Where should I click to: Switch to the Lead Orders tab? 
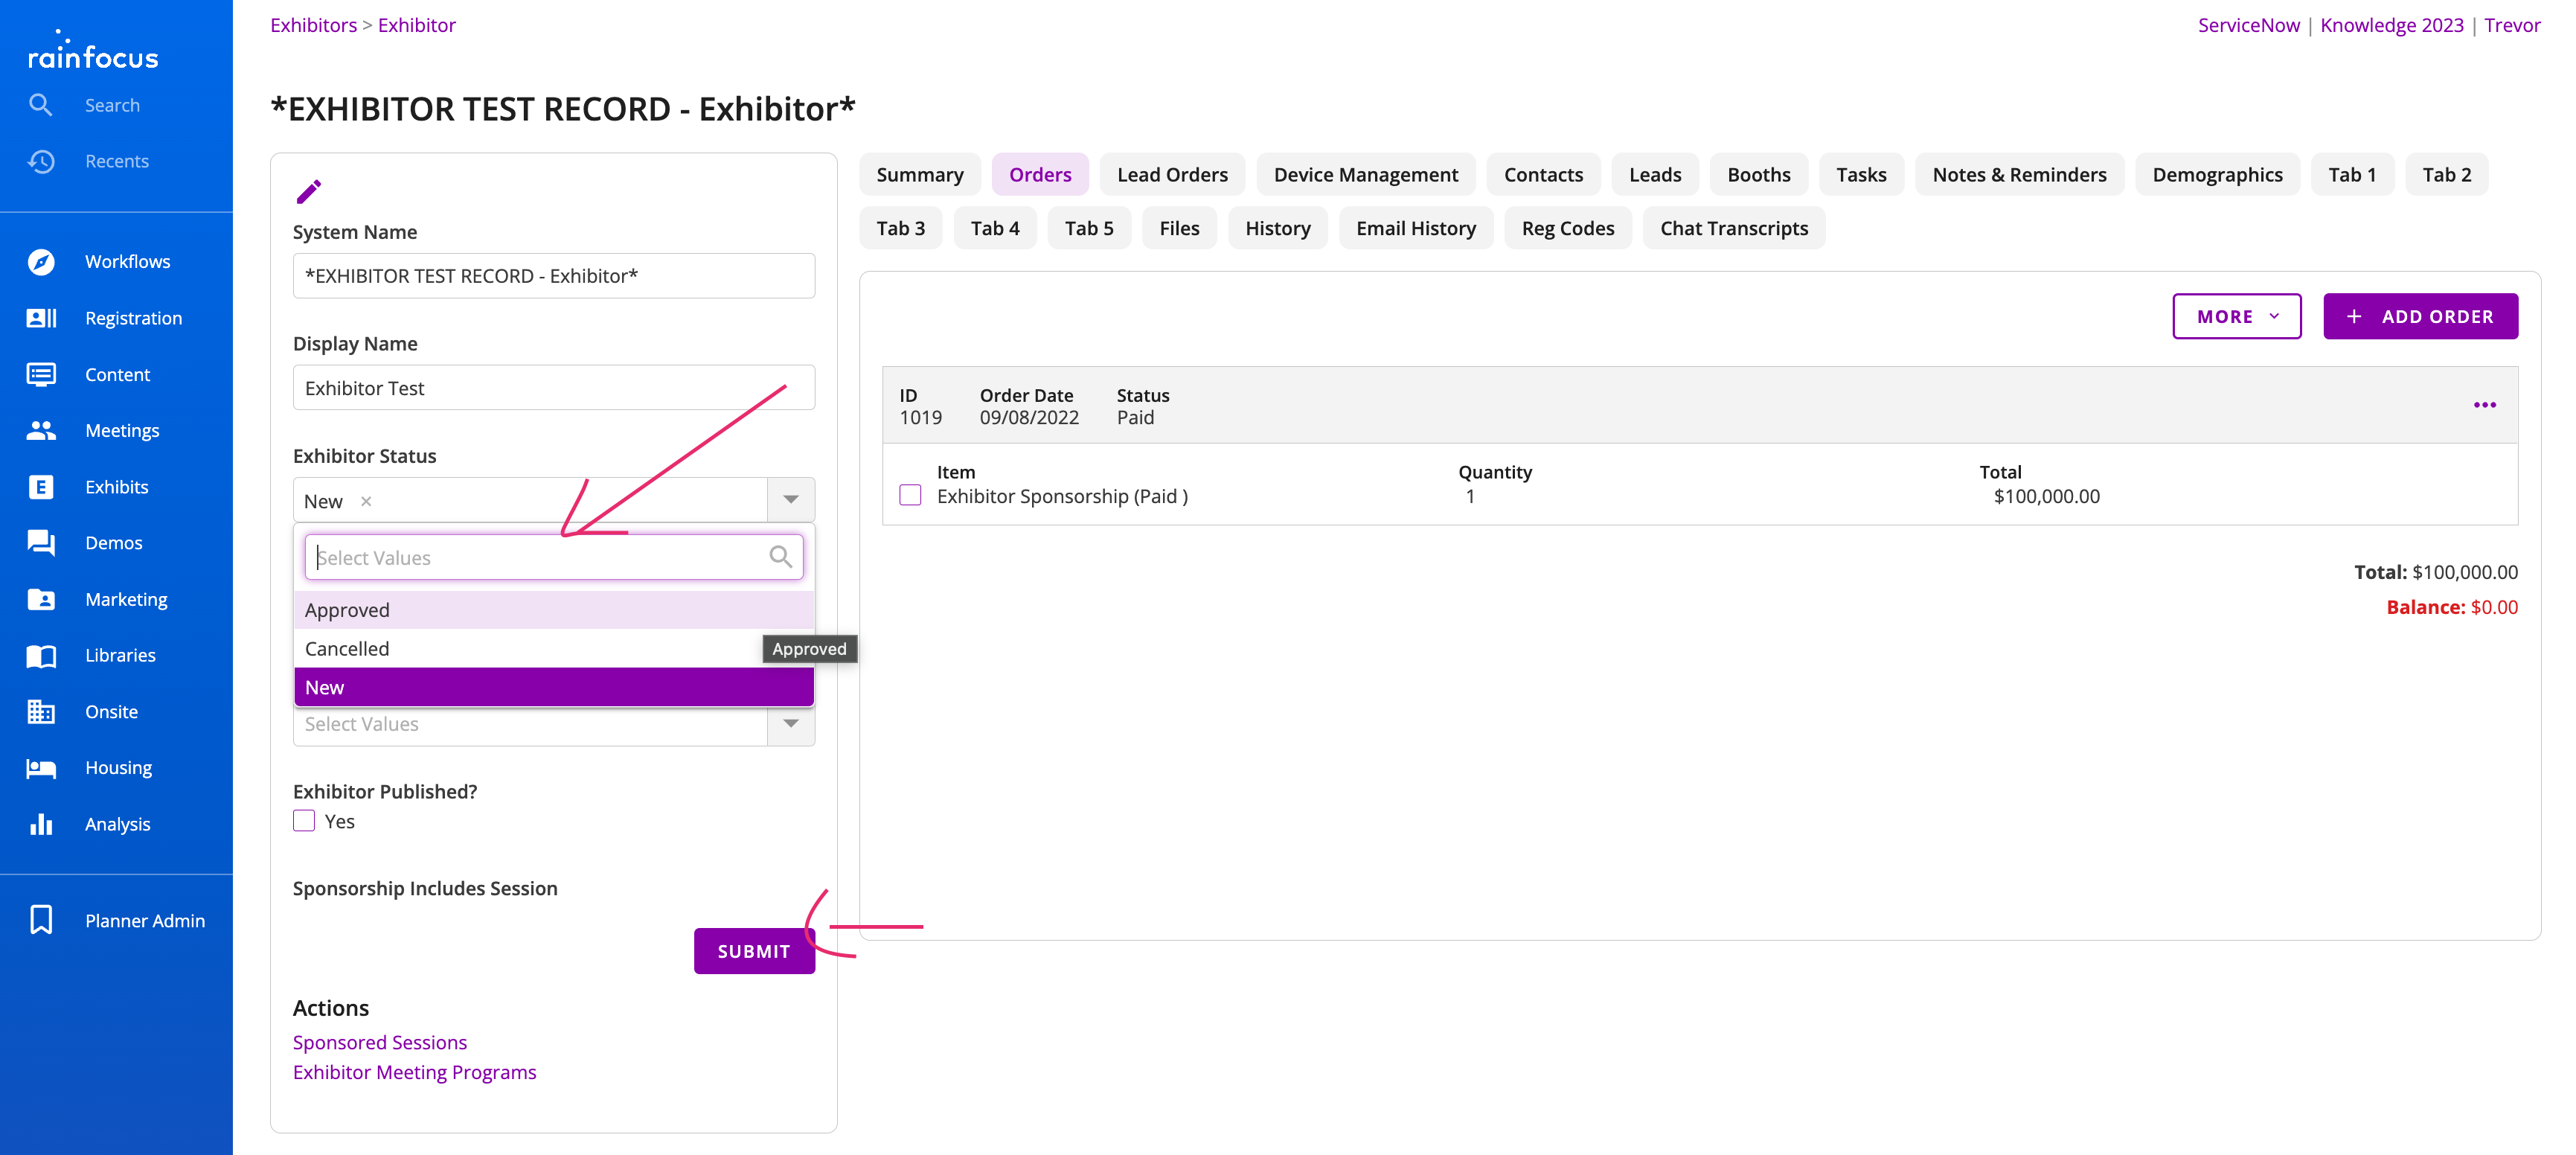pyautogui.click(x=1171, y=175)
